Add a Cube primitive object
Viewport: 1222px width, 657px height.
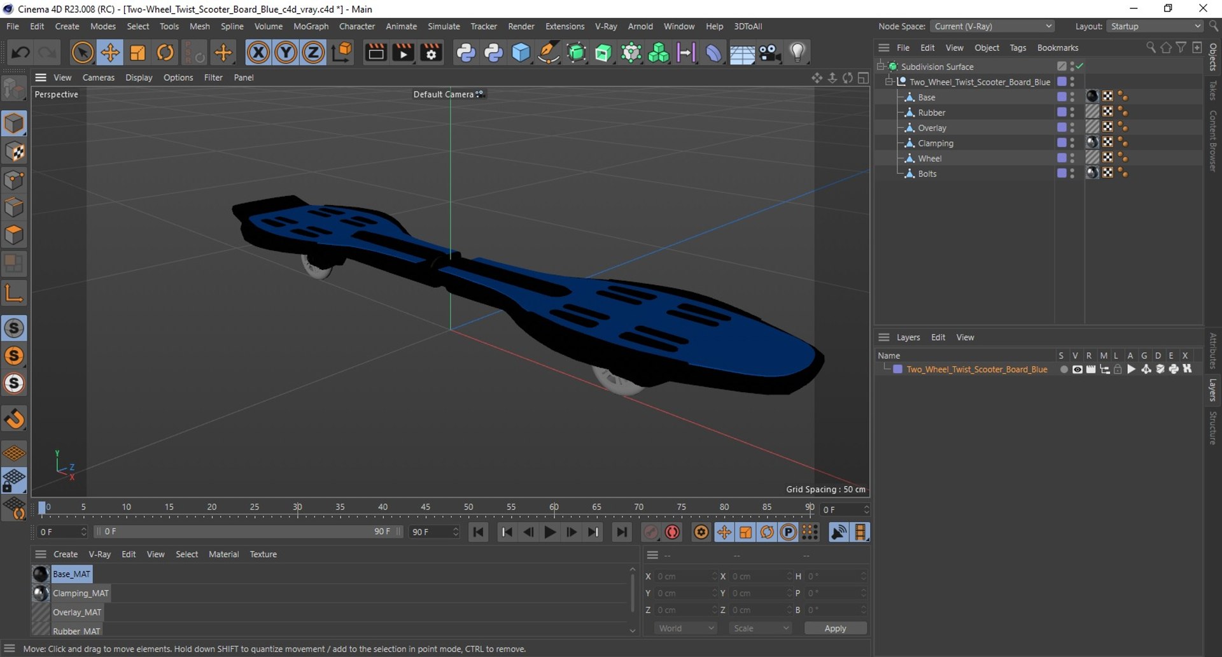click(x=521, y=53)
